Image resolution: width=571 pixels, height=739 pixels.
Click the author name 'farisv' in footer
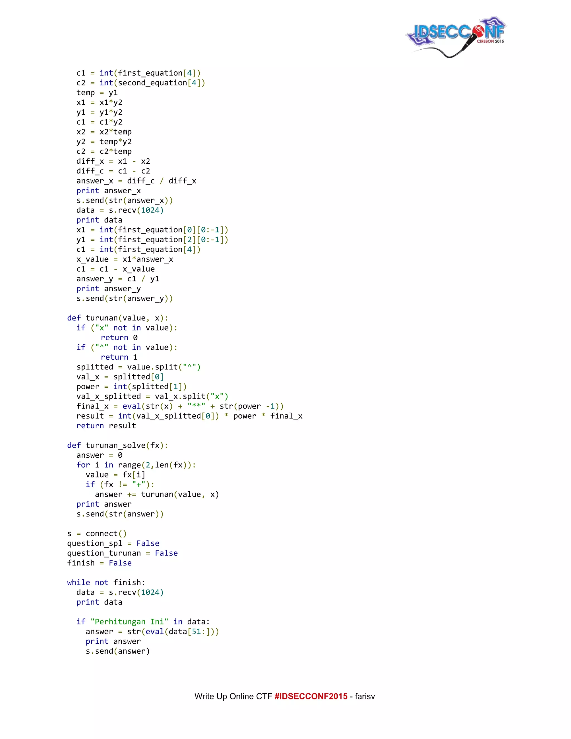[x=365, y=696]
